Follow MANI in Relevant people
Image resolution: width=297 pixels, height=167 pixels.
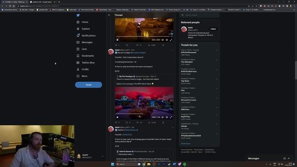[x=213, y=29]
